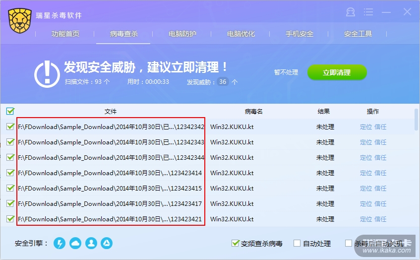Select the file path ending in 123423421
420x260 pixels.
click(x=110, y=219)
